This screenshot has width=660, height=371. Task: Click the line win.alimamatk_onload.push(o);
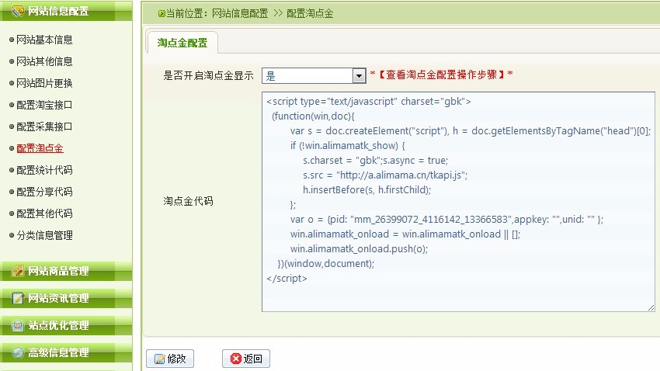tap(359, 249)
